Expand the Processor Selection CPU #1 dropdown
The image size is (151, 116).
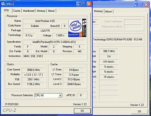click(x=60, y=95)
